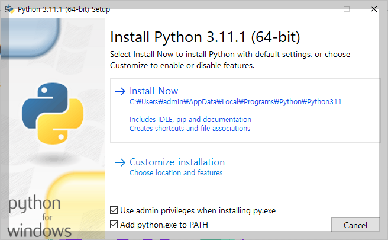
Task: Click the Install Now option
Action: [245, 110]
